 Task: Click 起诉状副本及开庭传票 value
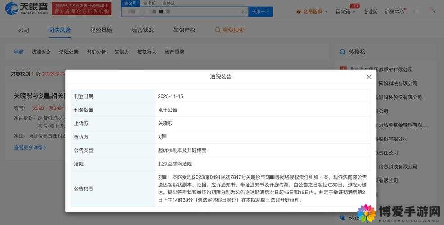coord(182,150)
